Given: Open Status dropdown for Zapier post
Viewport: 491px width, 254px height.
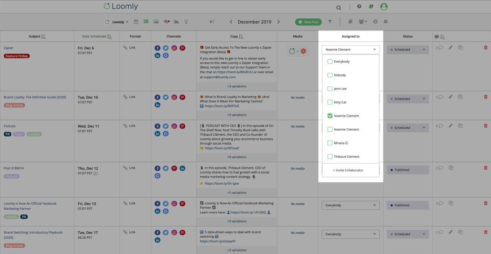Looking at the screenshot, I should coord(408,49).
